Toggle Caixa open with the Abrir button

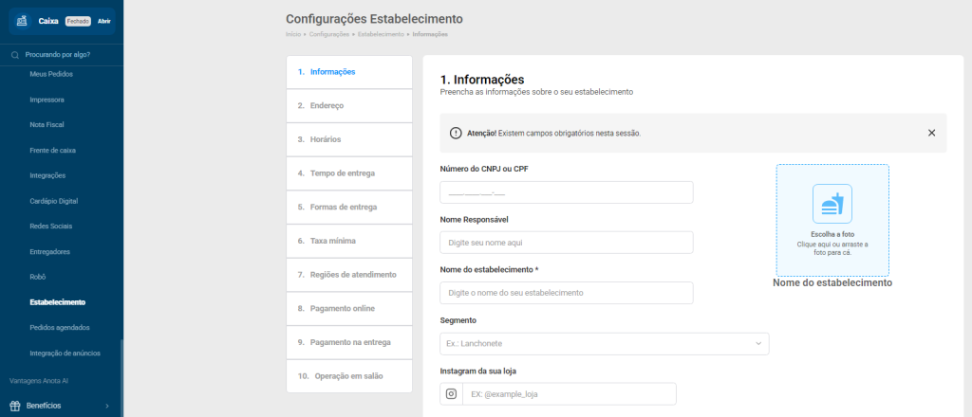[x=104, y=21]
